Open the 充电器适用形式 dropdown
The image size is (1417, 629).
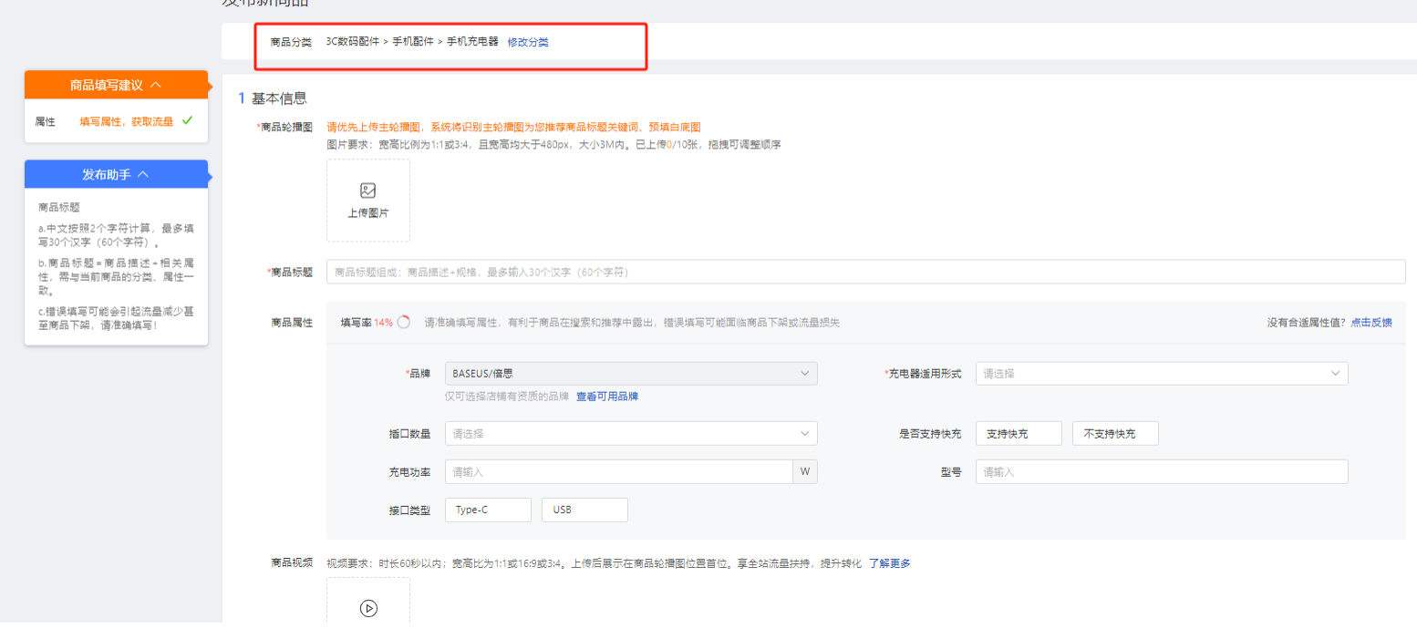tap(1161, 373)
